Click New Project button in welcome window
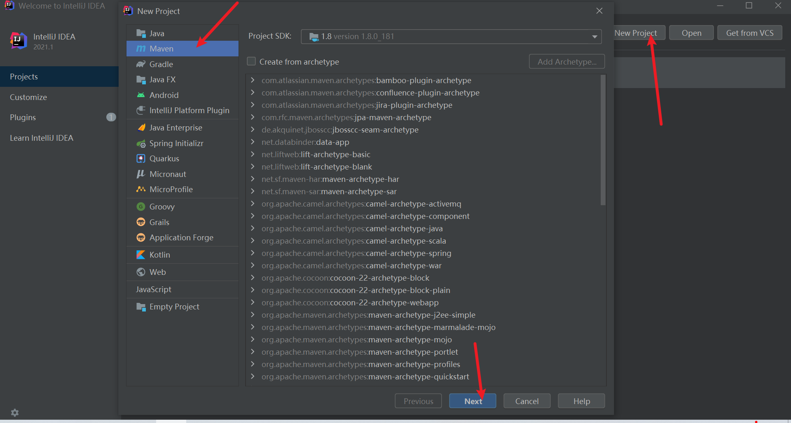Screen dimensions: 791x423 tap(639, 33)
